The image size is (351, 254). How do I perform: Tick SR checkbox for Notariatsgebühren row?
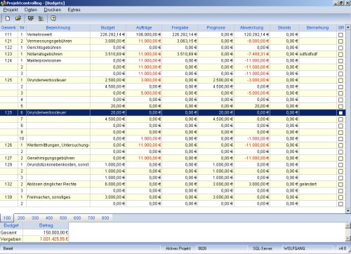340,54
